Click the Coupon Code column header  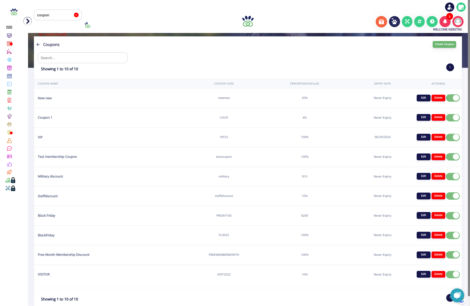click(x=224, y=84)
